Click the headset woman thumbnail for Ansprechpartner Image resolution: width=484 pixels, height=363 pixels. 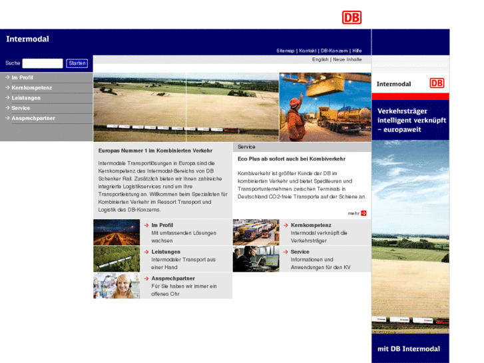tap(117, 286)
